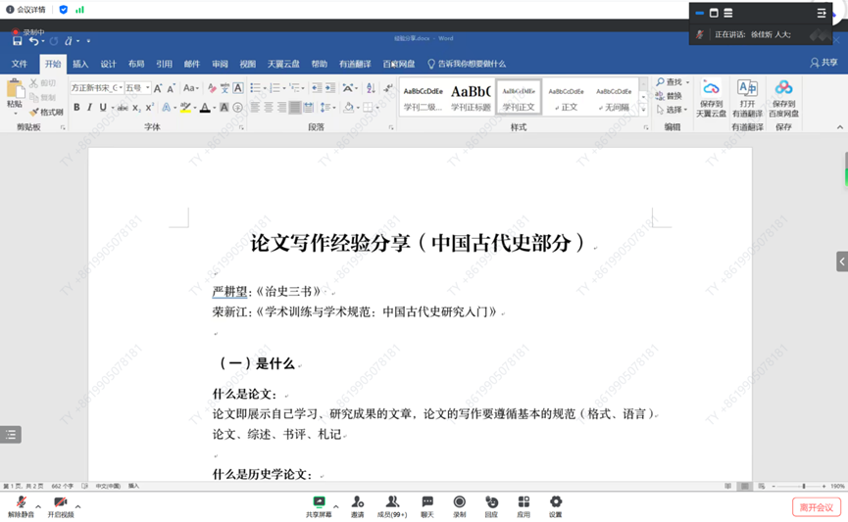Expand the font name dropdown
Viewport: 848px width, 522px height.
(x=120, y=88)
